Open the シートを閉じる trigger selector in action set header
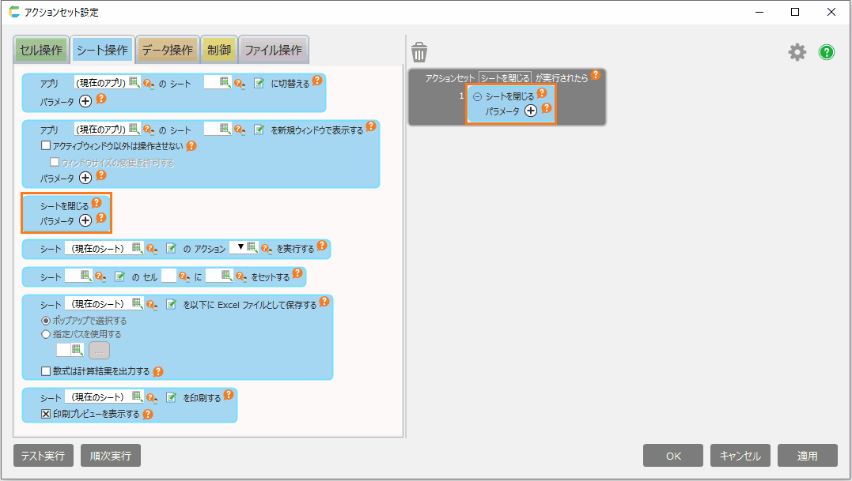 click(x=504, y=78)
